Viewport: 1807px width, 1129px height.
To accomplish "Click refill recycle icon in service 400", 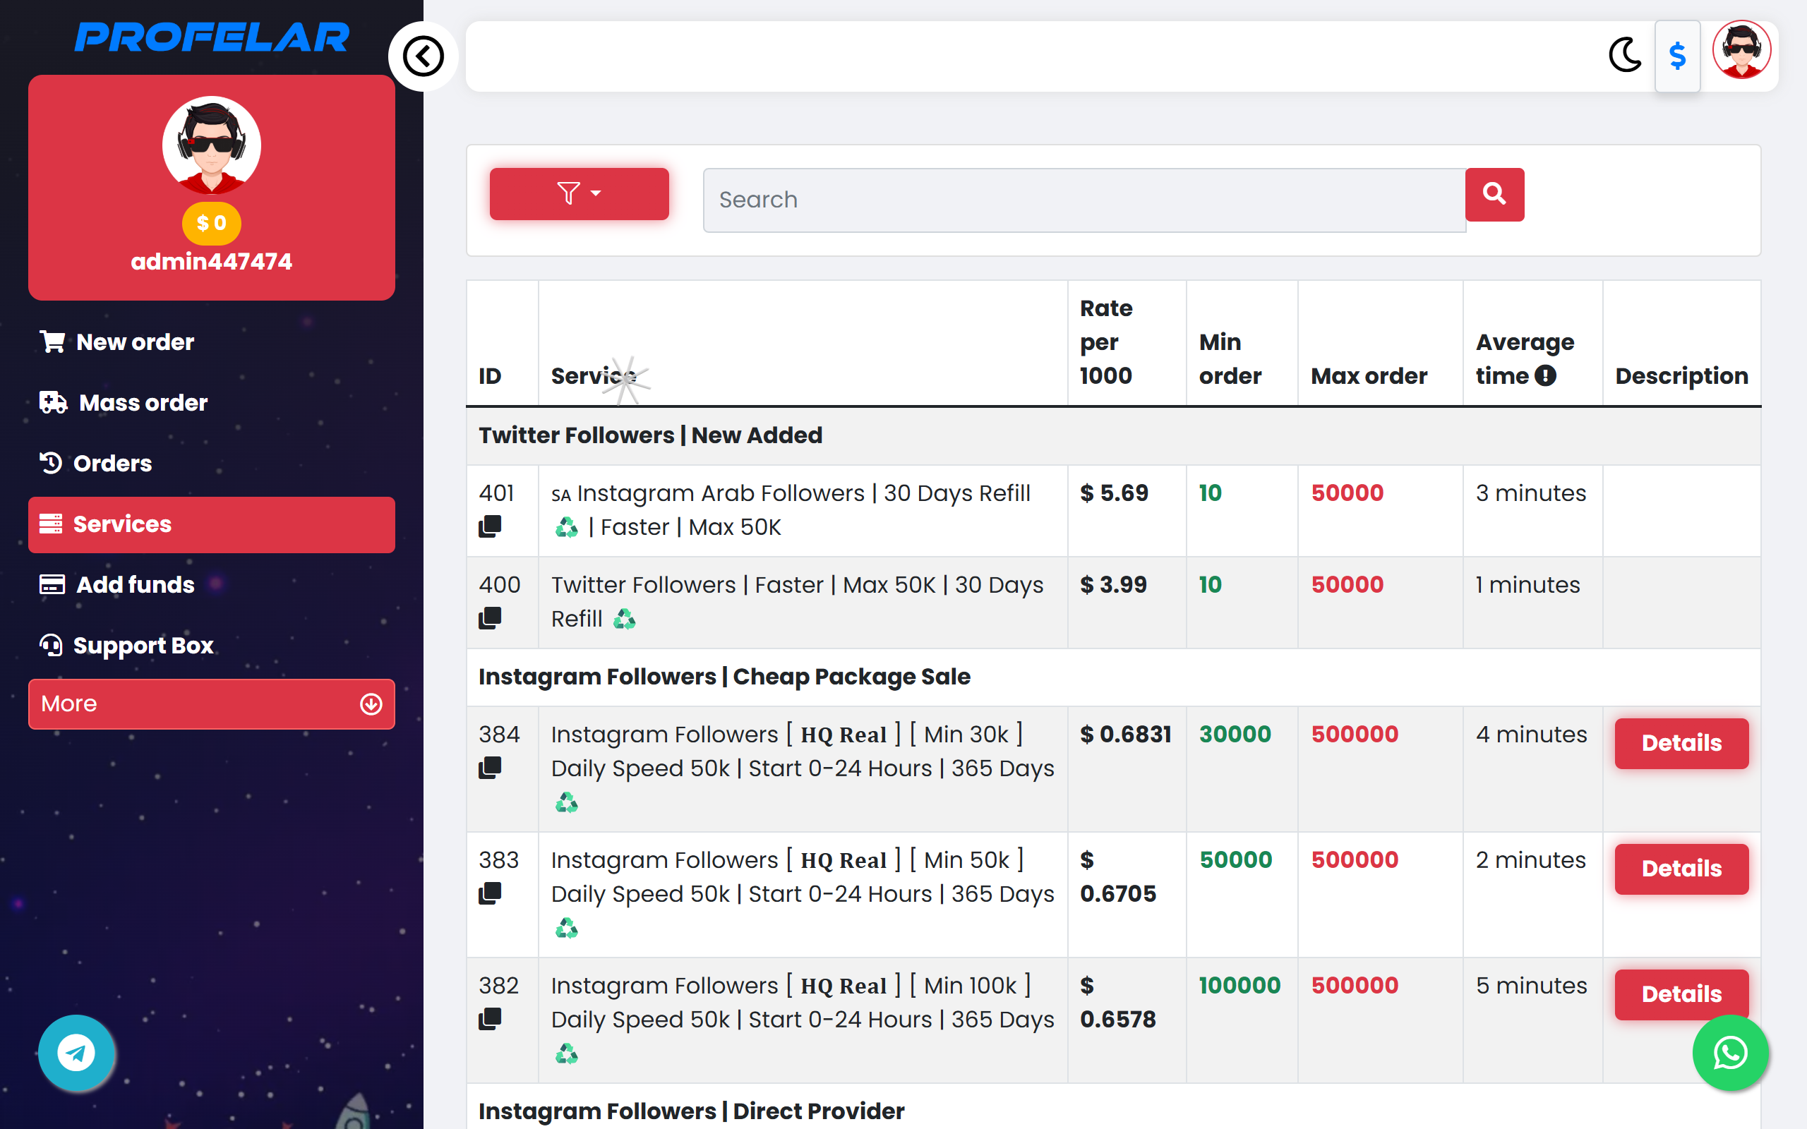I will [x=624, y=619].
